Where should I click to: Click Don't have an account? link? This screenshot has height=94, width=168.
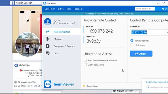[x=64, y=23]
